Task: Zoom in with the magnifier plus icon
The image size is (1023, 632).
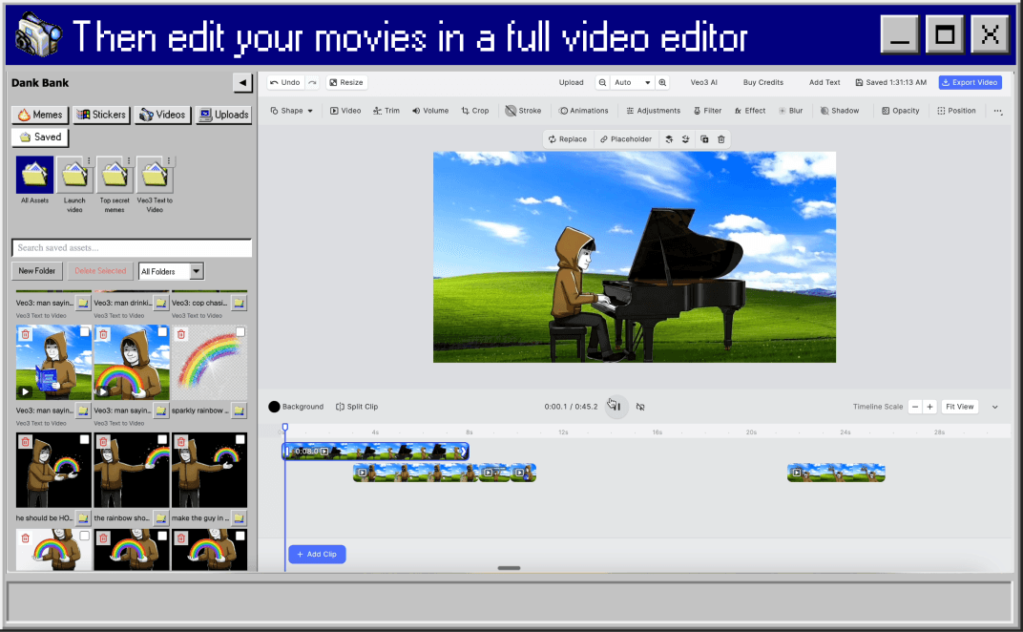Action: click(662, 83)
